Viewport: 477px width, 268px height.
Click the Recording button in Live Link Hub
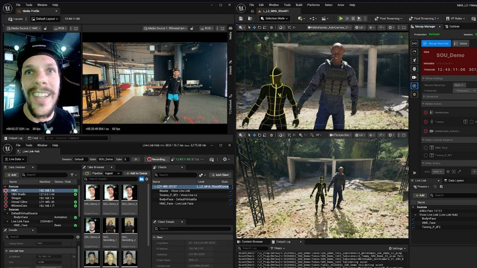point(157,159)
